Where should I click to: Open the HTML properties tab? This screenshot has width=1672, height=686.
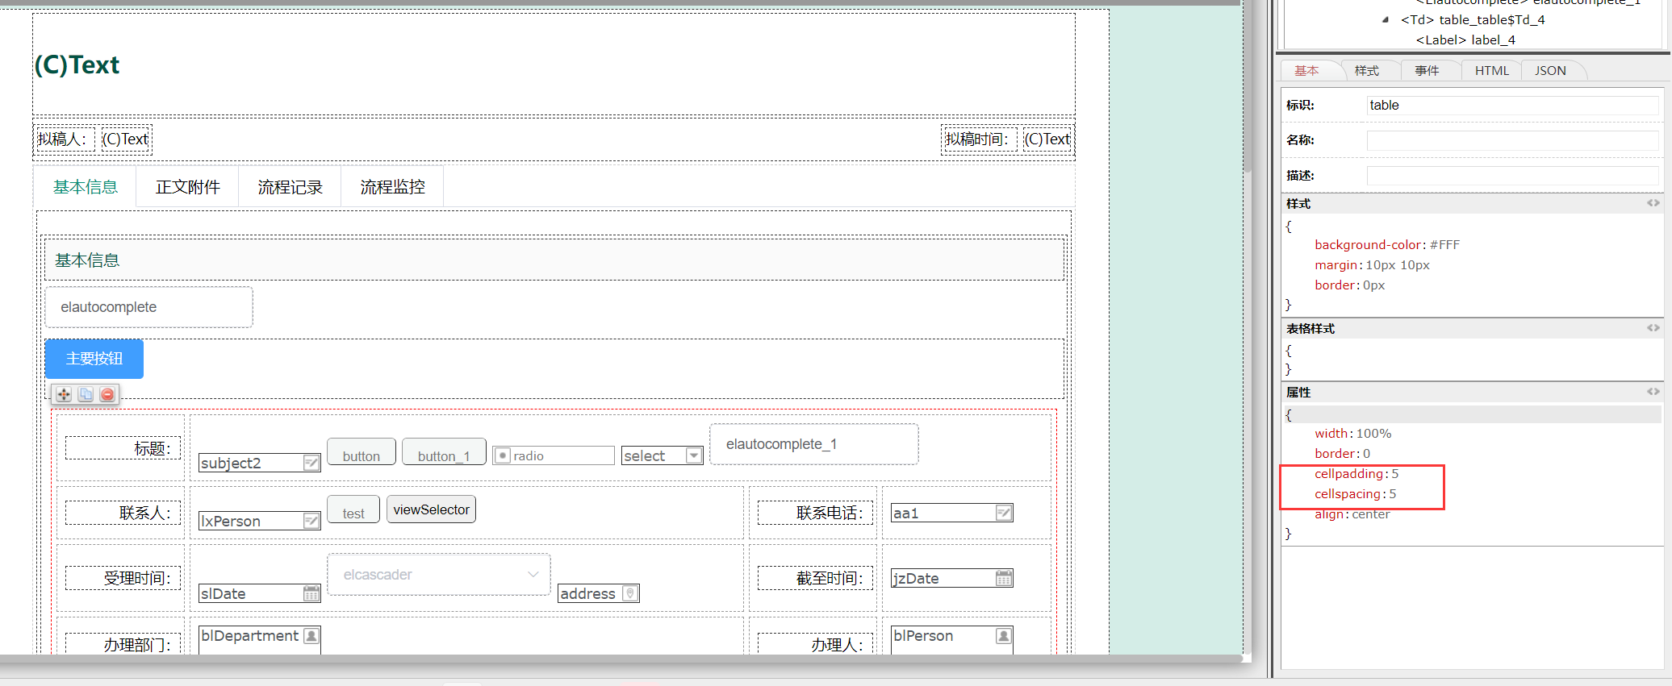[x=1492, y=70]
